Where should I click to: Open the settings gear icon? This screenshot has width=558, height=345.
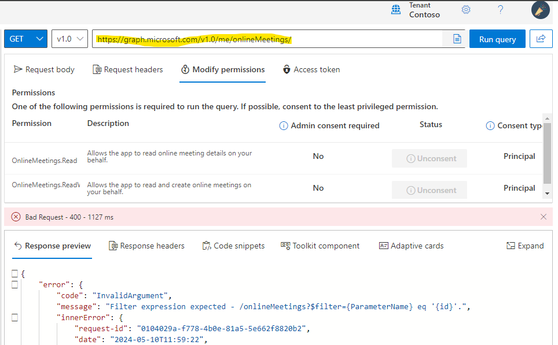coord(466,9)
